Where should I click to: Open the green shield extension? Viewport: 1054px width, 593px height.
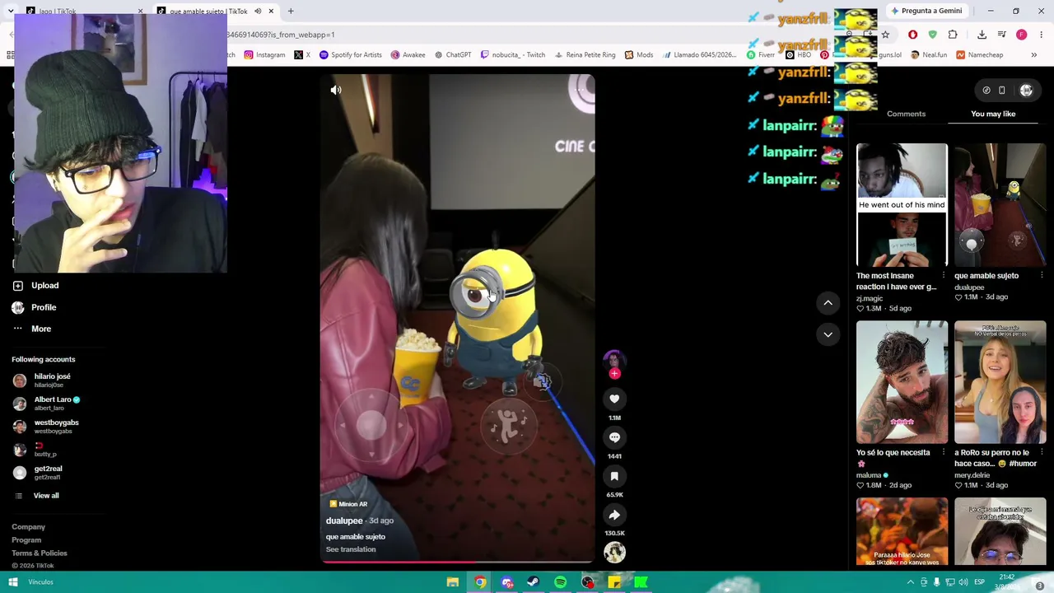click(932, 35)
